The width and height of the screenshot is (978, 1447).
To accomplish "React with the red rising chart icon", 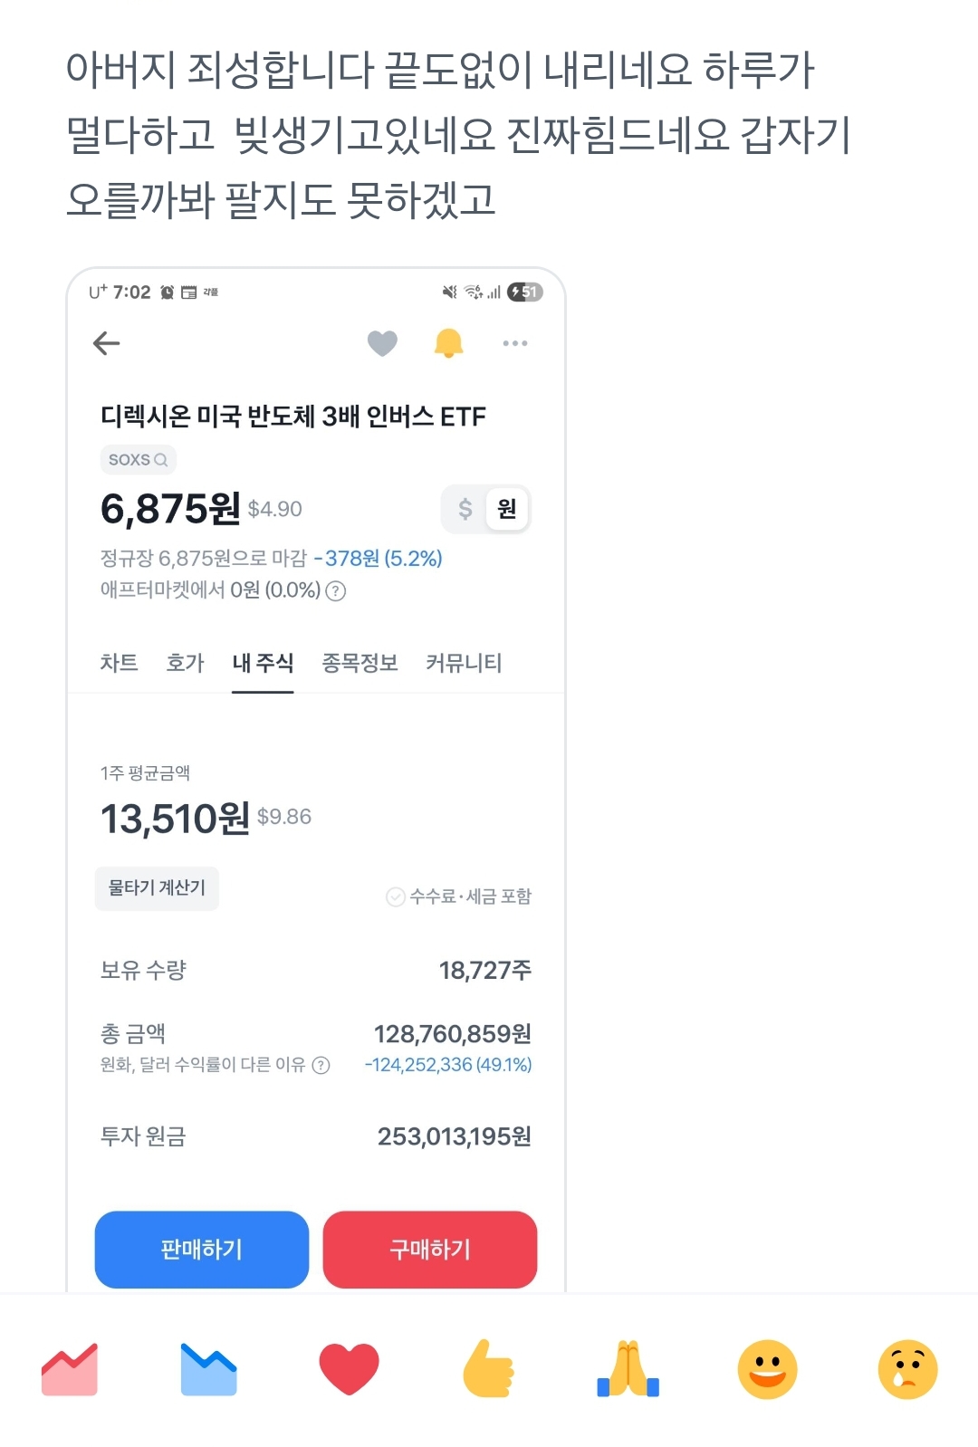I will pos(70,1369).
